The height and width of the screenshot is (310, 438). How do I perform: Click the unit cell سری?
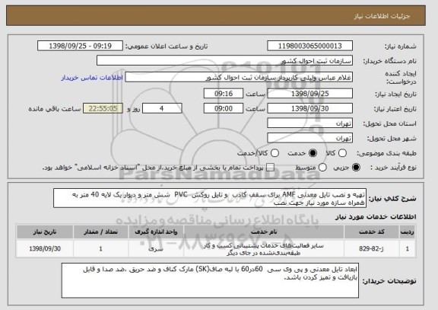(x=156, y=248)
